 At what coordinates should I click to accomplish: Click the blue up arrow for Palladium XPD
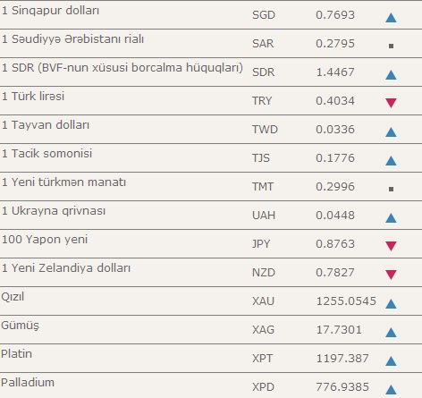pyautogui.click(x=391, y=390)
